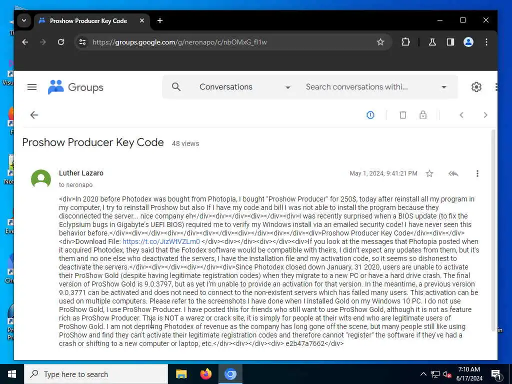Reload the Google Groups page
The height and width of the screenshot is (384, 512).
(x=61, y=42)
